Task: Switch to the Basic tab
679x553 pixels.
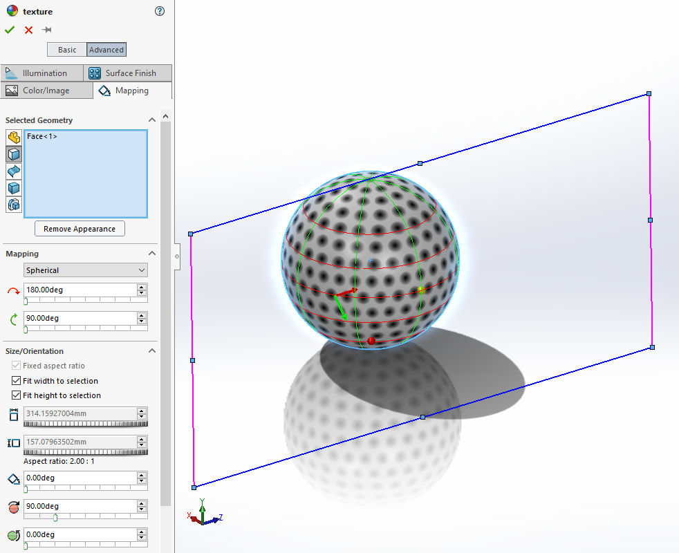Action: click(66, 49)
